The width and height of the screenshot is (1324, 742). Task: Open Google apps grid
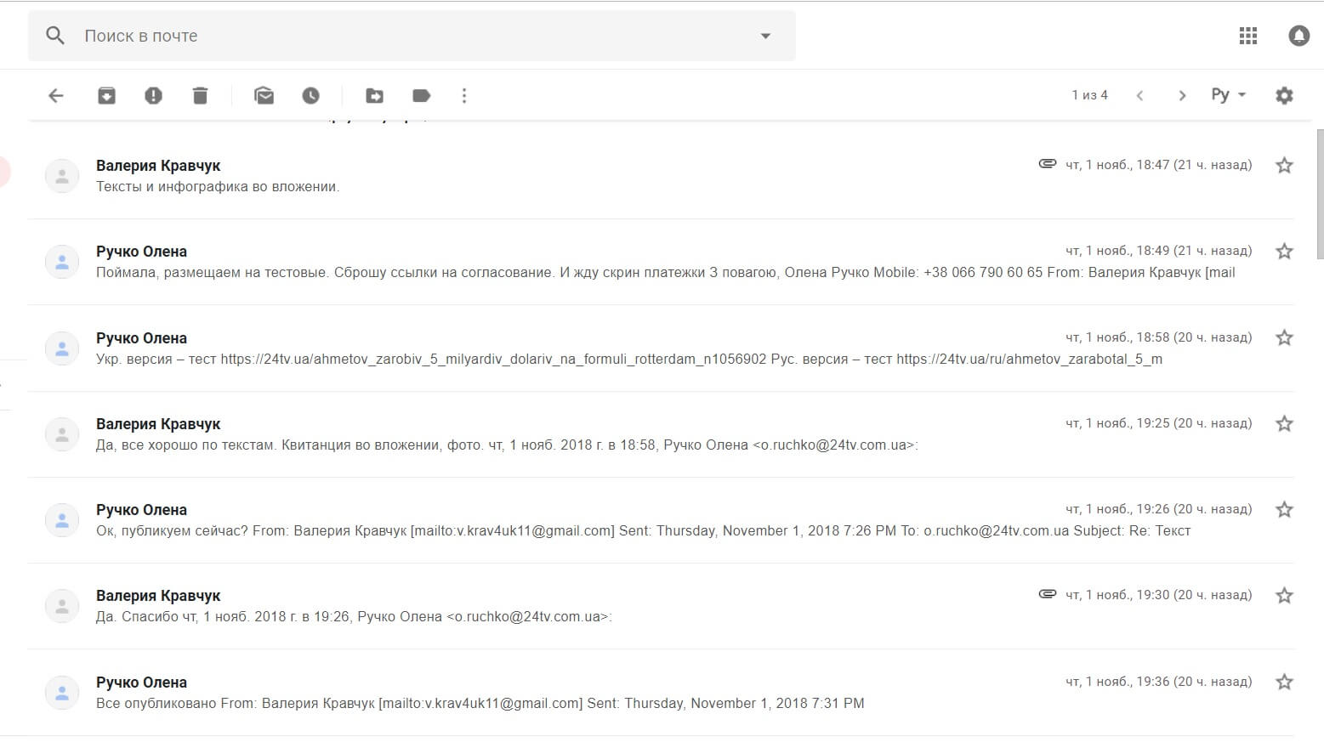click(x=1247, y=36)
